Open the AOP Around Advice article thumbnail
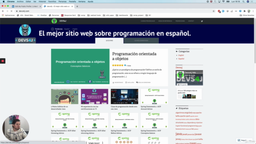 pyautogui.click(x=154, y=96)
